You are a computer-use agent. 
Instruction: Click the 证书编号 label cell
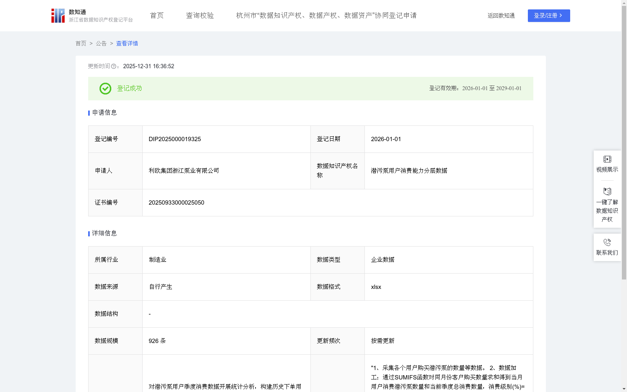coord(116,203)
